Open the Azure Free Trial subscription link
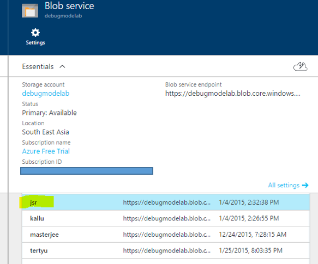 [x=46, y=151]
